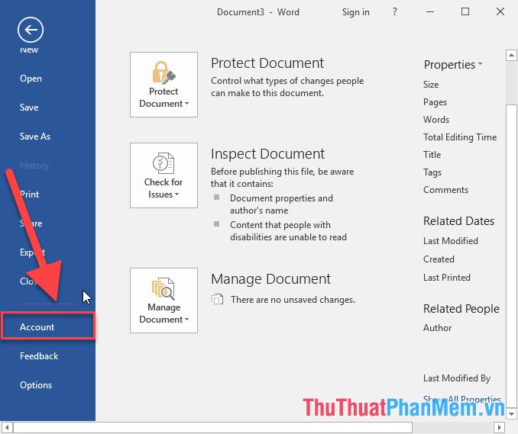Open Word Options

pyautogui.click(x=36, y=385)
